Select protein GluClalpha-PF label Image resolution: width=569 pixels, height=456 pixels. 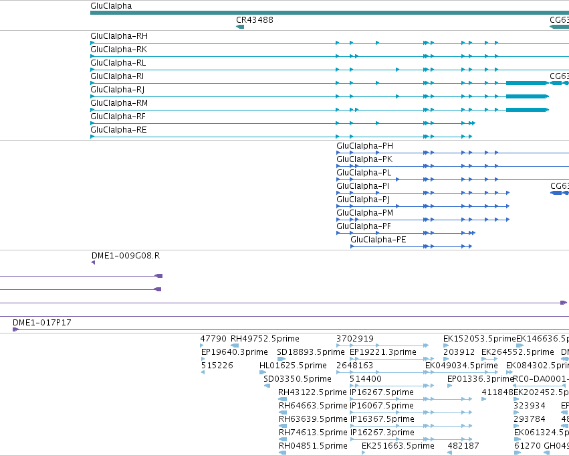(x=364, y=227)
